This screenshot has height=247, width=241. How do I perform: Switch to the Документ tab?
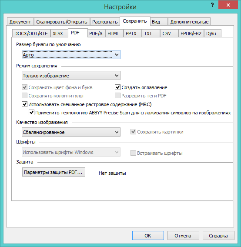(20, 22)
